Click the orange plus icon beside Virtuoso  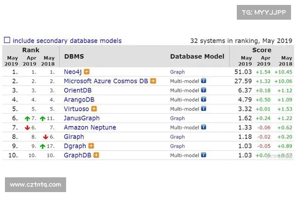94,109
